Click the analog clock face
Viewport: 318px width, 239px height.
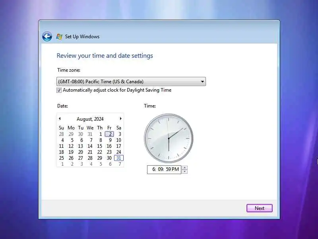[169, 138]
